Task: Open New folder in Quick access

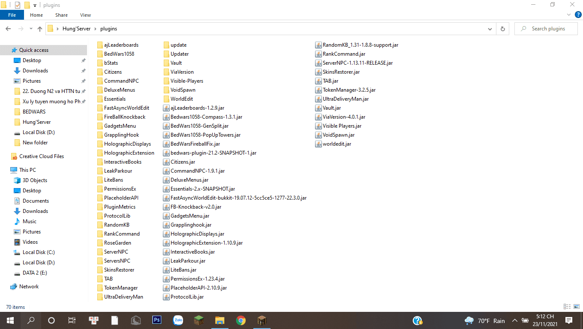Action: [x=35, y=143]
